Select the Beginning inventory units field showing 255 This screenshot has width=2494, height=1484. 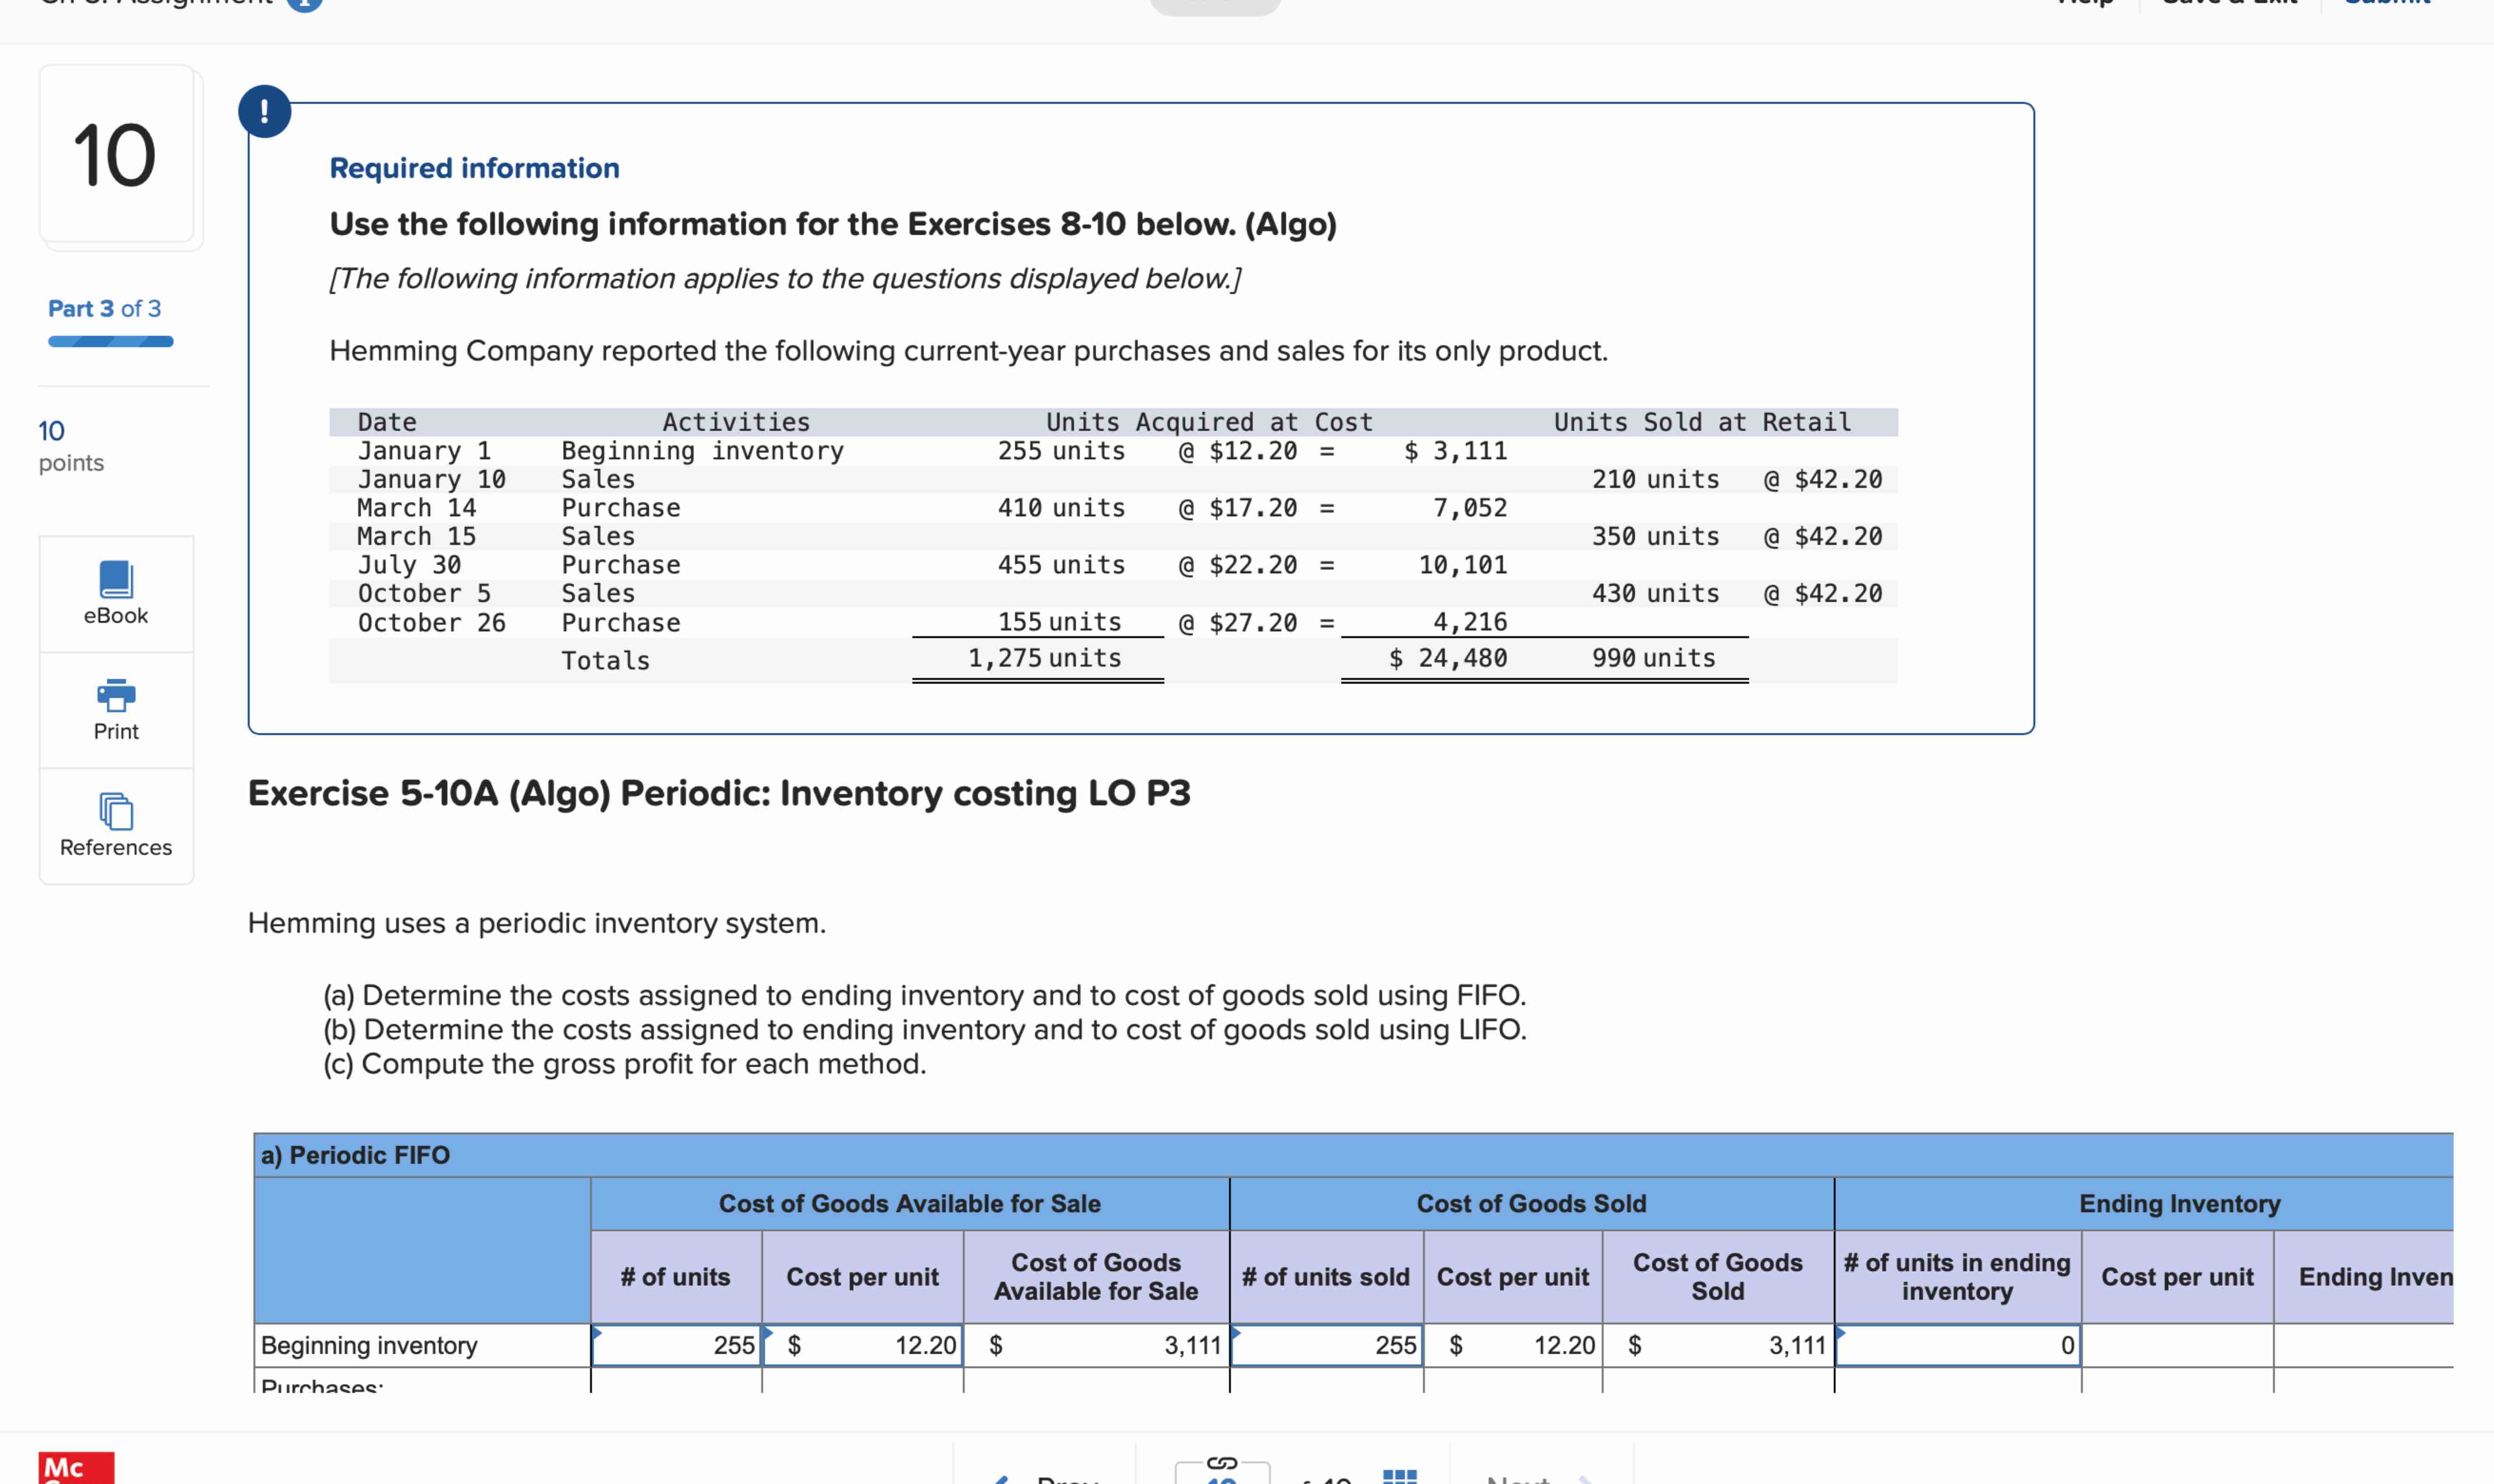click(x=676, y=1345)
